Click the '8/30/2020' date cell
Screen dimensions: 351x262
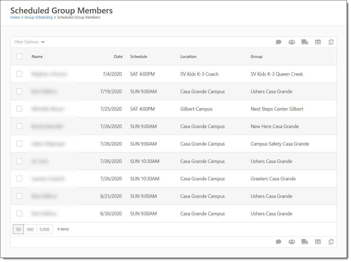click(x=111, y=214)
